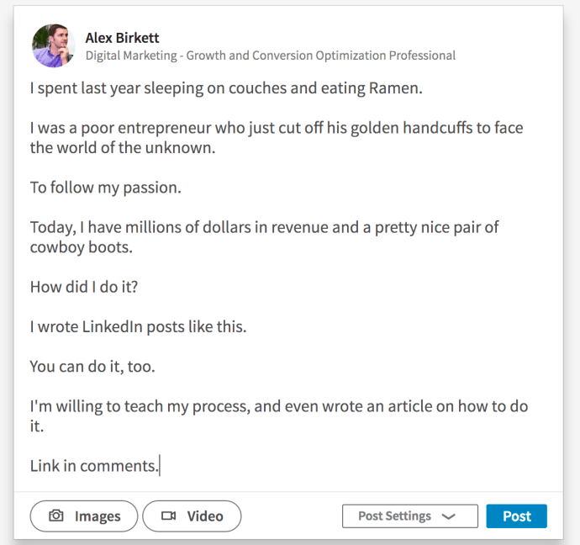Screen dimensions: 580x545
Task: Click the 'cowboy boots.' text line
Action: click(x=82, y=247)
